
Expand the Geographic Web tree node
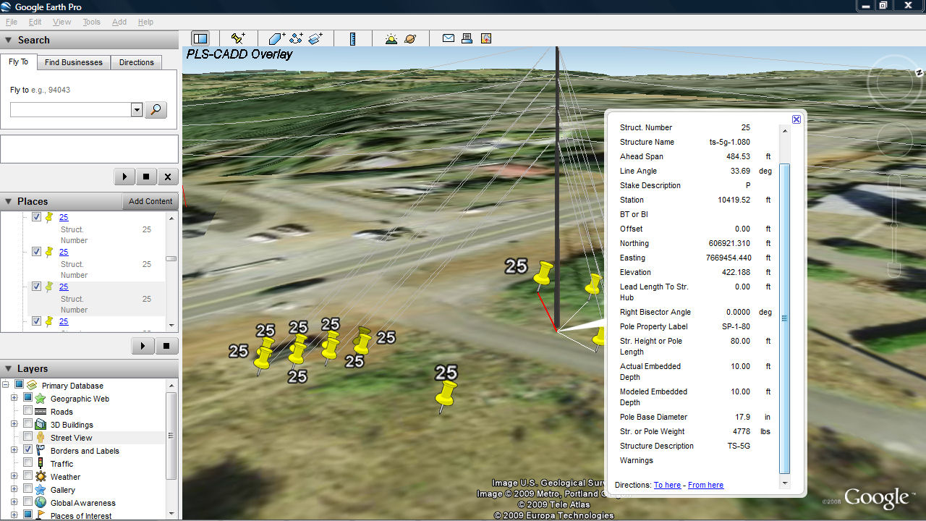pyautogui.click(x=14, y=399)
